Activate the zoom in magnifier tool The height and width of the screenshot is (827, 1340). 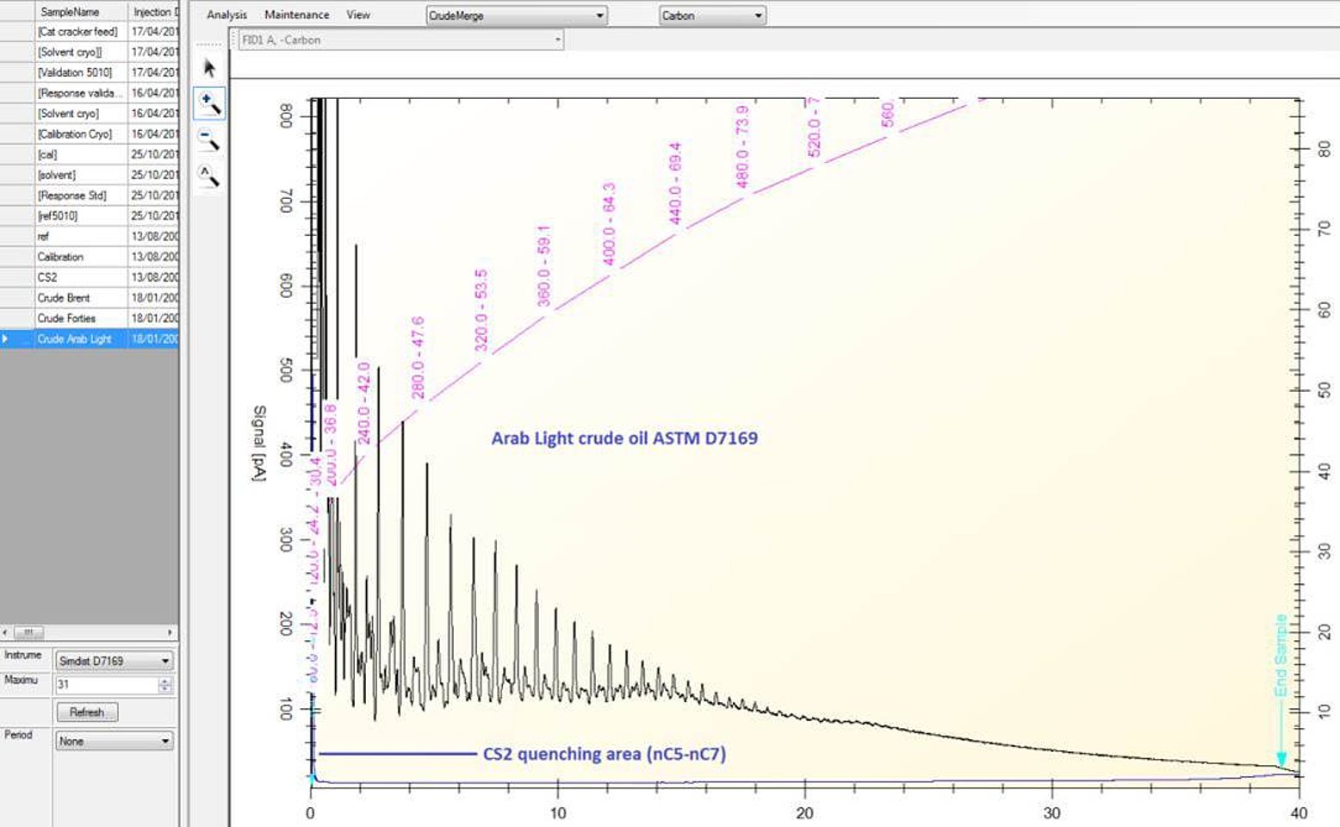[x=209, y=104]
